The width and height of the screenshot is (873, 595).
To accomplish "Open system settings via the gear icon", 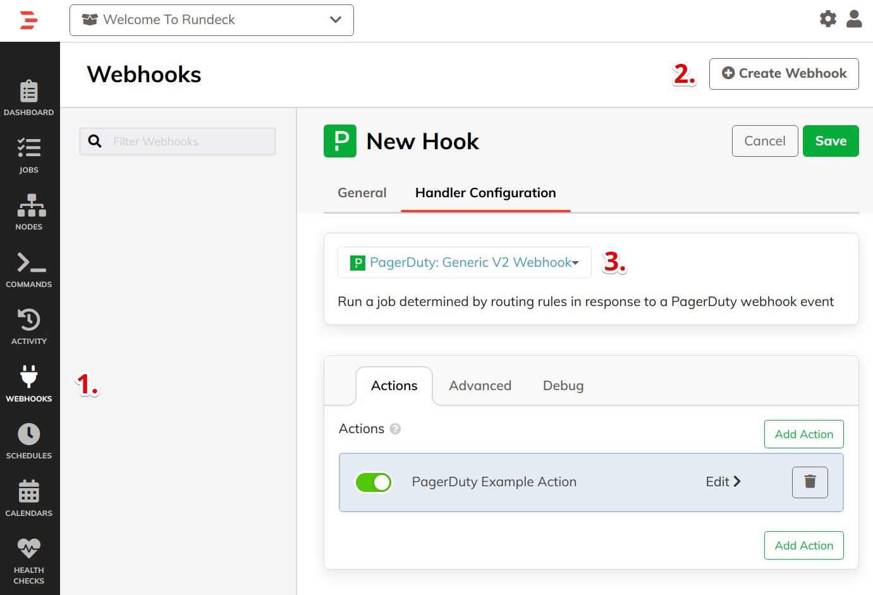I will pyautogui.click(x=827, y=19).
